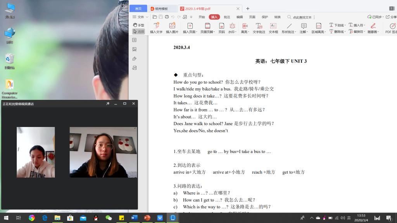The width and height of the screenshot is (397, 223).
Task: Open the Home (首页) tab
Action: [x=138, y=9]
